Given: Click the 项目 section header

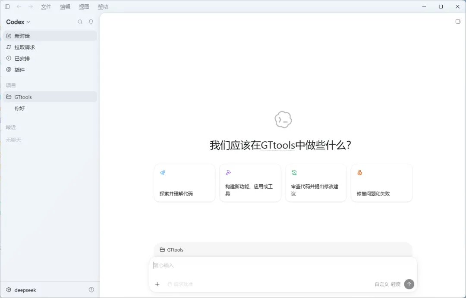Looking at the screenshot, I should 11,85.
